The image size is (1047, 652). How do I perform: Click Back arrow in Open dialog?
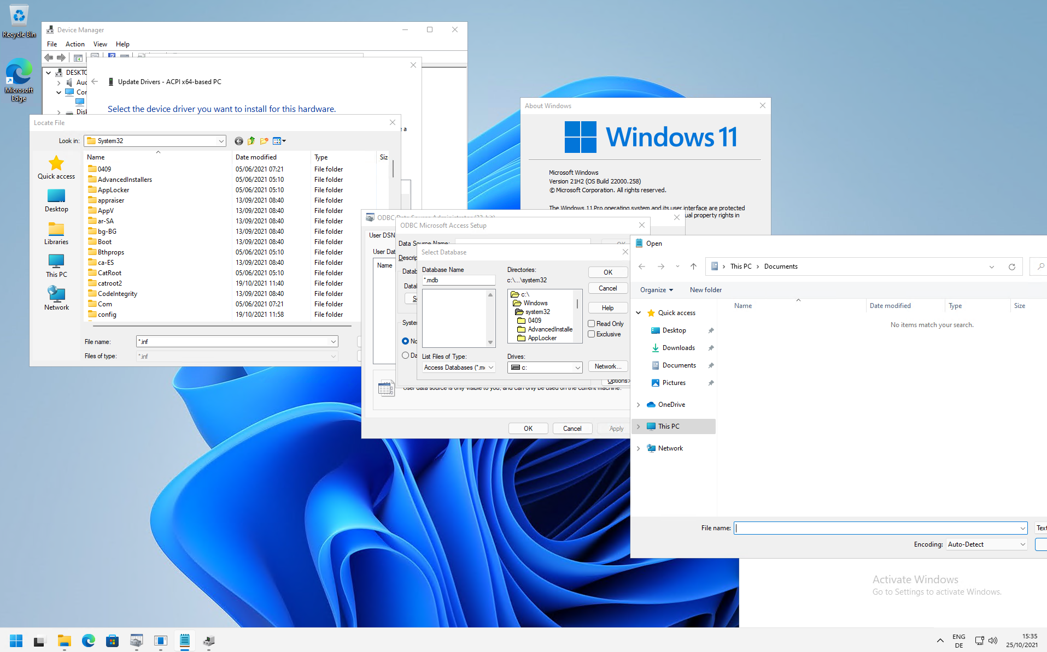642,266
